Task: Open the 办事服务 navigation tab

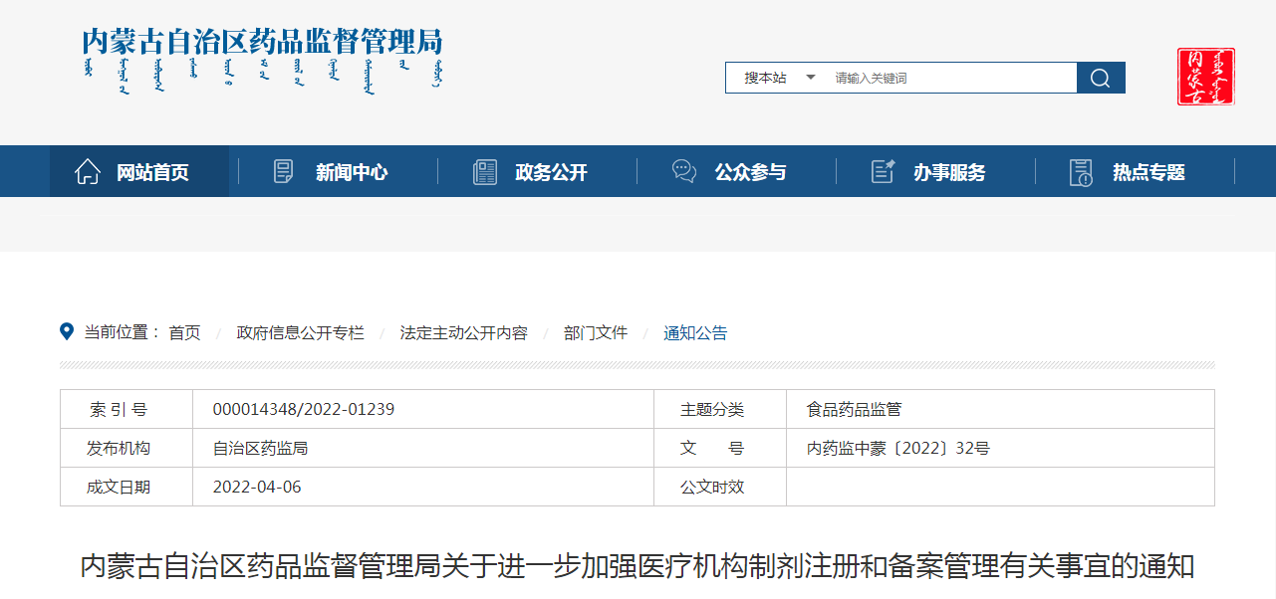Action: click(949, 172)
